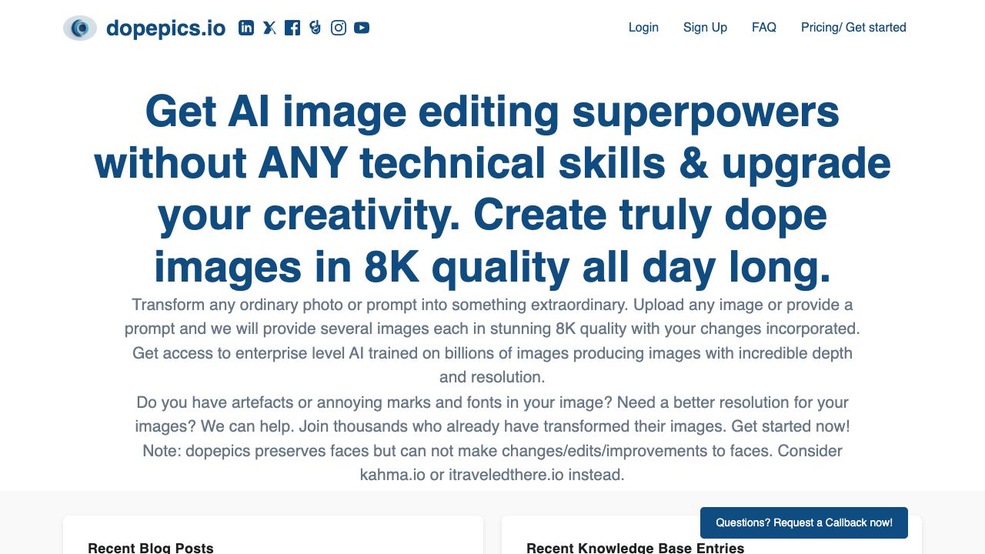Open Pricing/ Get started
The height and width of the screenshot is (554, 985).
click(x=853, y=28)
